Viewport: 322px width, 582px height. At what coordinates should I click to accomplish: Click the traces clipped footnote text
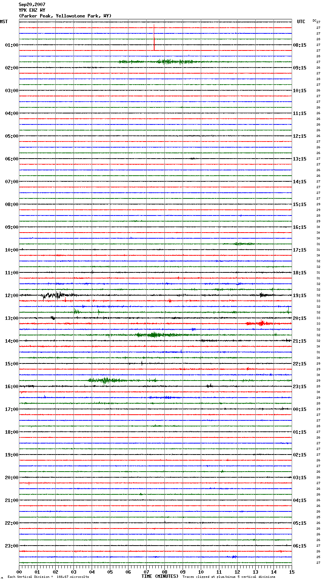coord(229,577)
